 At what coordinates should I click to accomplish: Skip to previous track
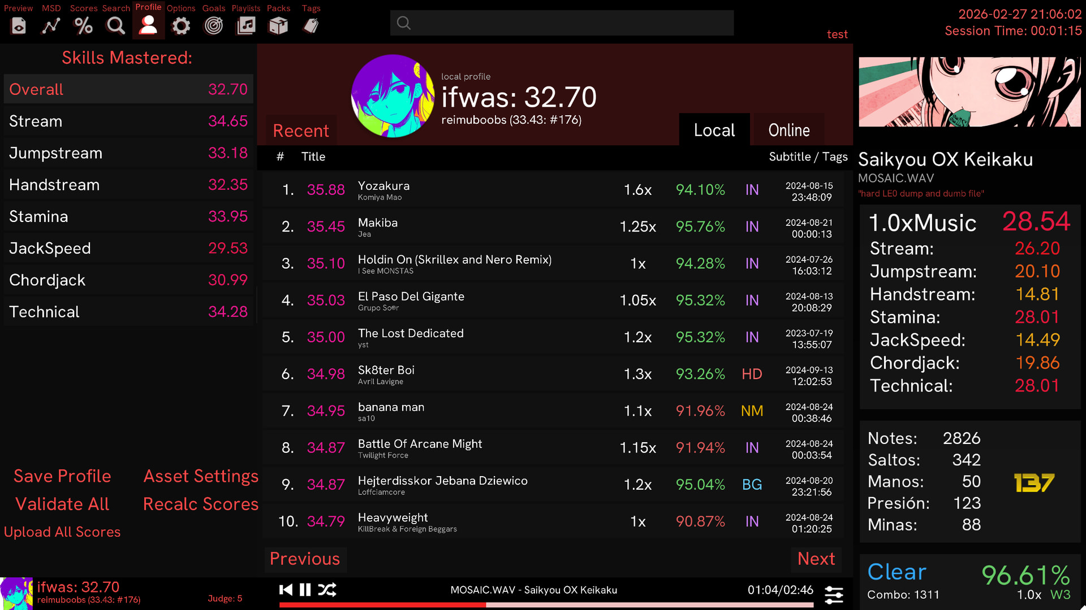pyautogui.click(x=286, y=590)
